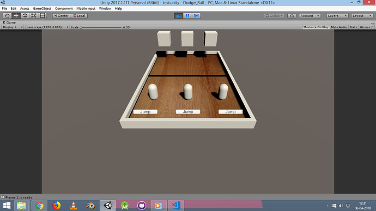Open the GameObject menu
This screenshot has width=376, height=211.
pos(42,8)
